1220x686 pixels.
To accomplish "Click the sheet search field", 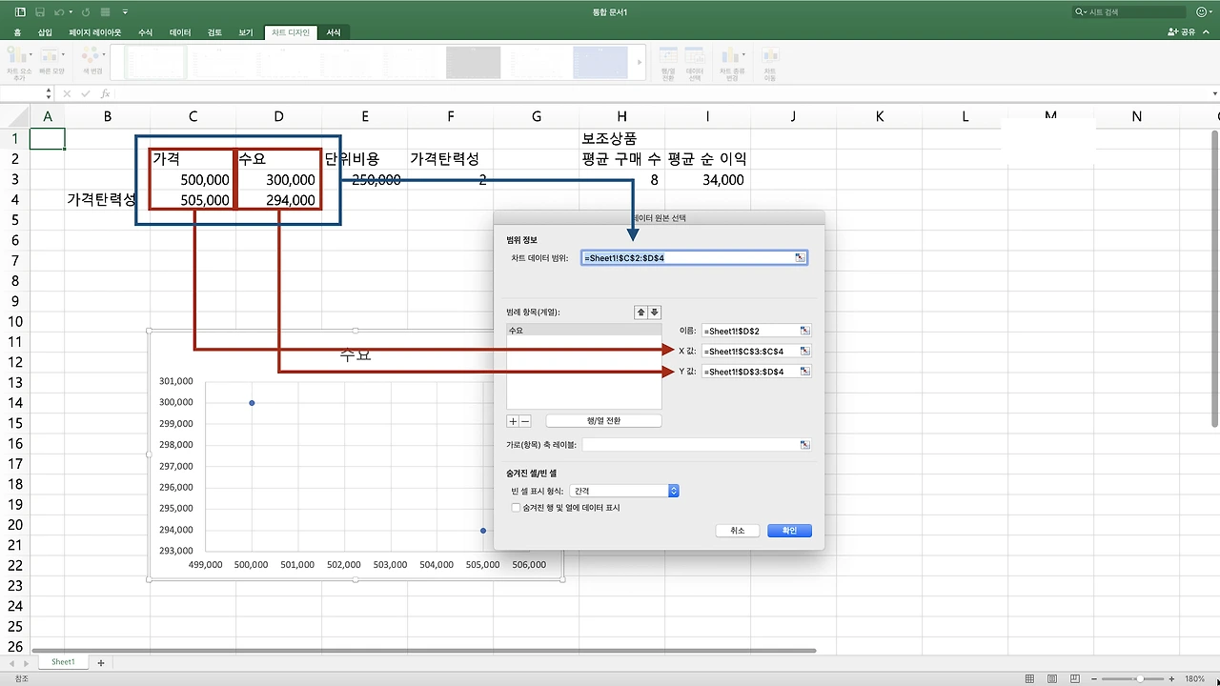I will click(1129, 12).
